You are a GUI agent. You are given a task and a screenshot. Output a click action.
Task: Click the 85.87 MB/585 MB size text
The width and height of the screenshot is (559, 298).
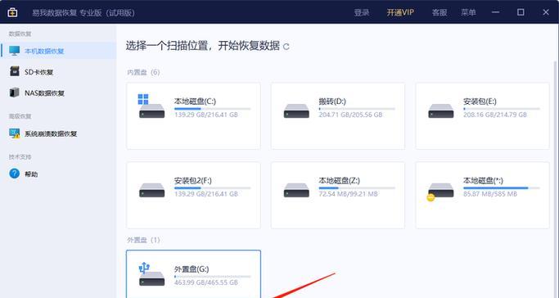[x=490, y=194]
